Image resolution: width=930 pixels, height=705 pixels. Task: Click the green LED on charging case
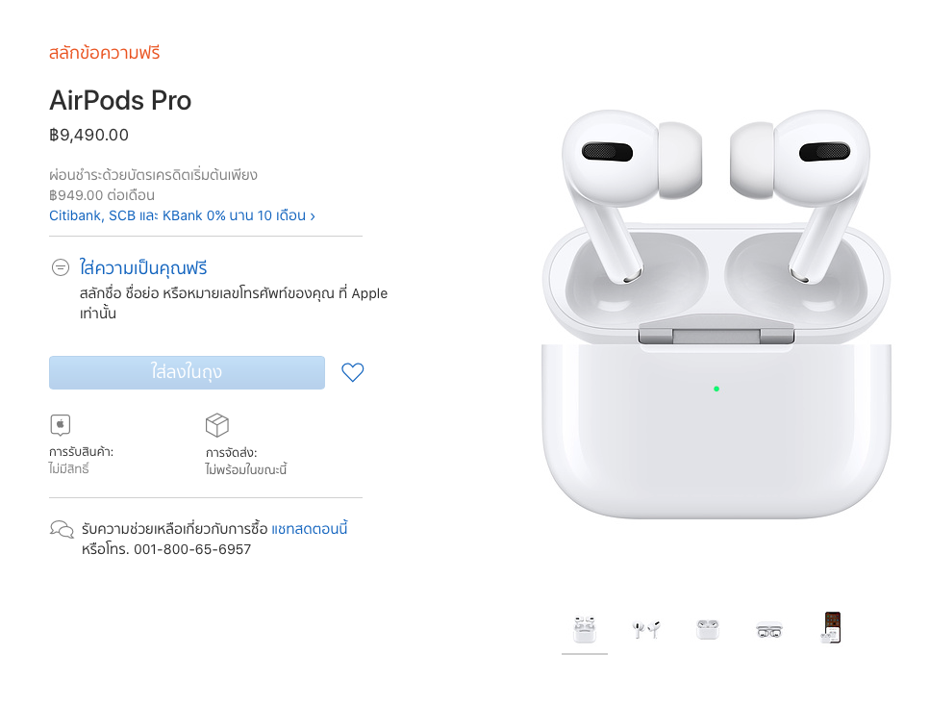coord(716,389)
